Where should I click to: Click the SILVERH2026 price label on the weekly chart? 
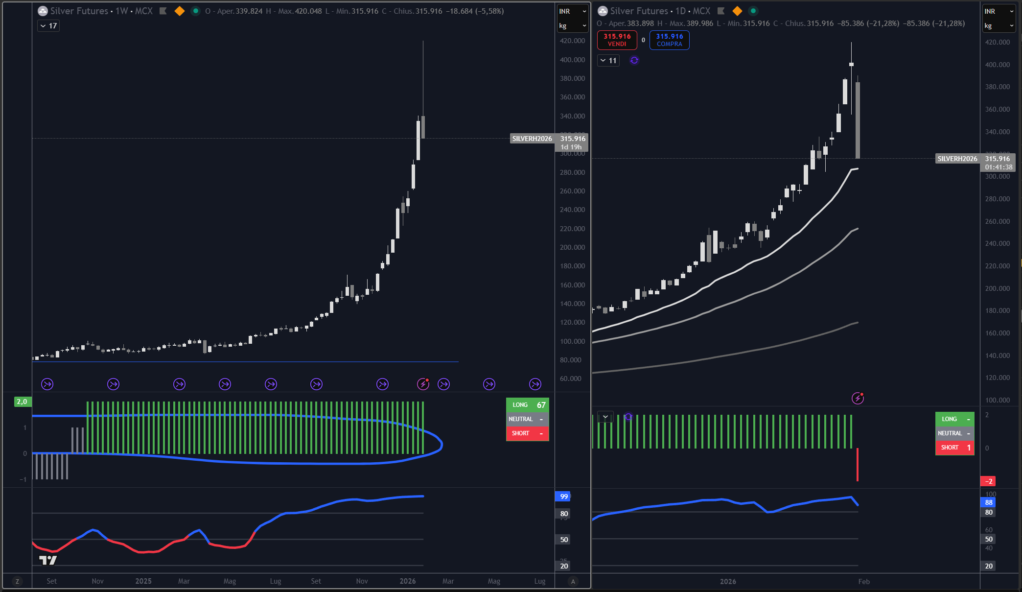(532, 139)
